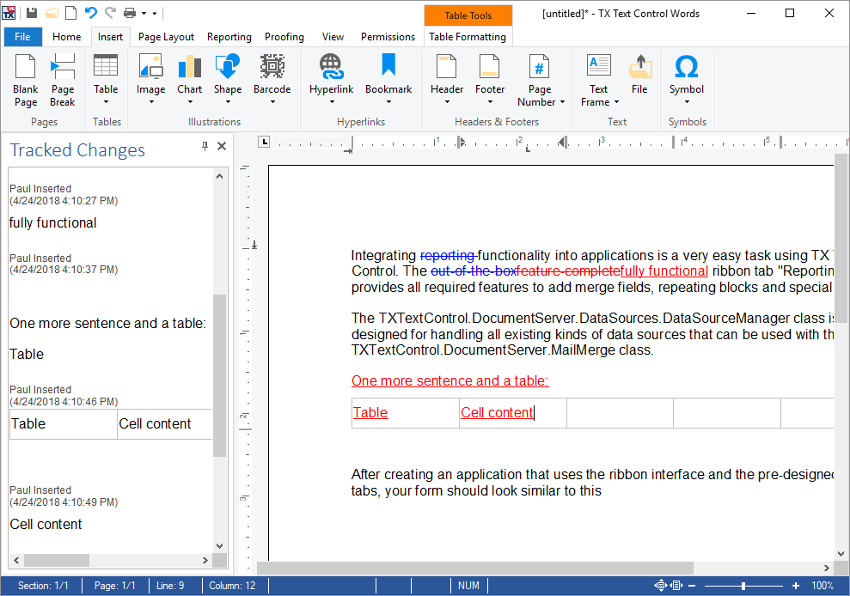This screenshot has height=596, width=850.
Task: Pin the Tracked Changes panel
Action: 205,146
